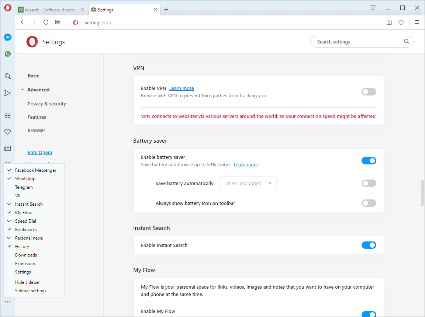Uncheck Facebook Messenger in sidebar menu
This screenshot has height=317, width=425.
34,170
